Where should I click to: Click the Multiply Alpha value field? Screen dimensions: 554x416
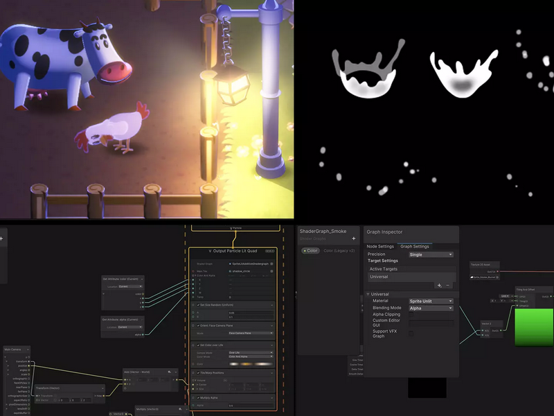tap(251, 406)
